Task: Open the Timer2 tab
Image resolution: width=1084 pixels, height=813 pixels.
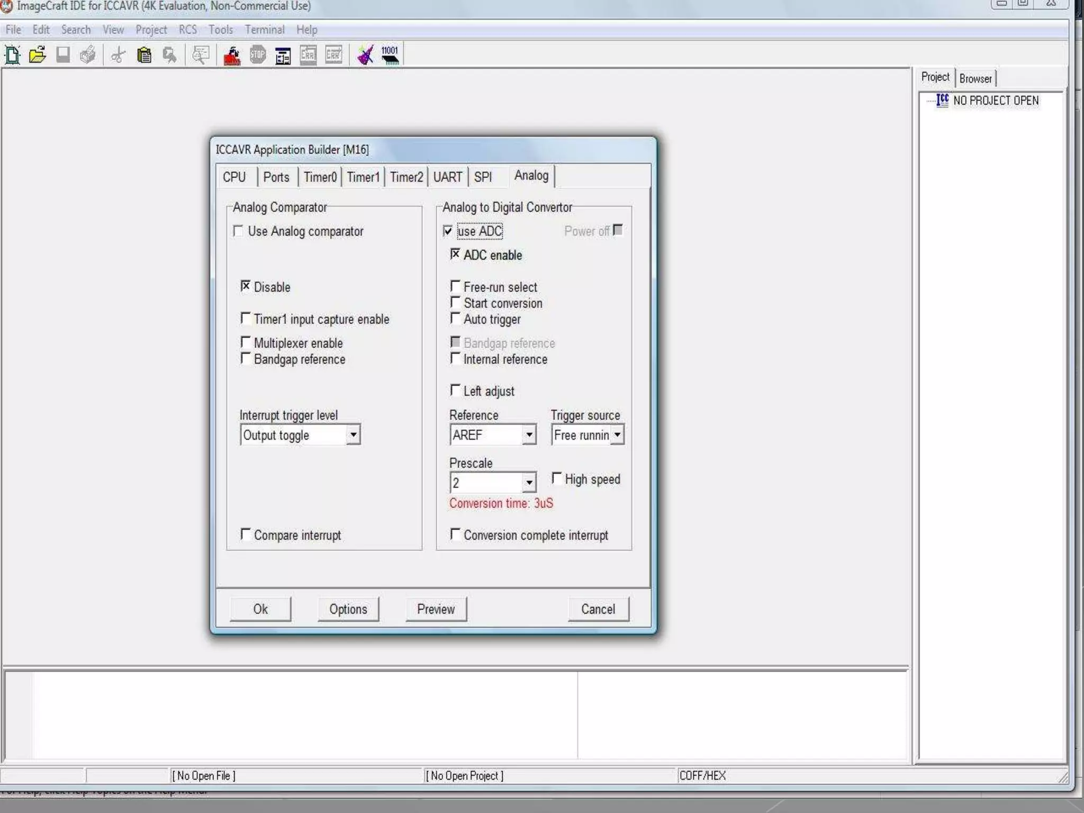Action: pyautogui.click(x=406, y=177)
